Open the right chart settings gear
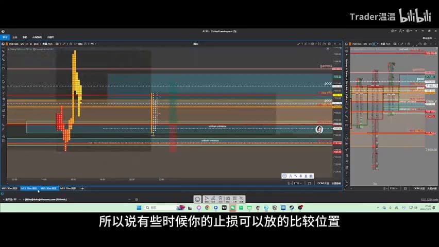 click(425, 44)
